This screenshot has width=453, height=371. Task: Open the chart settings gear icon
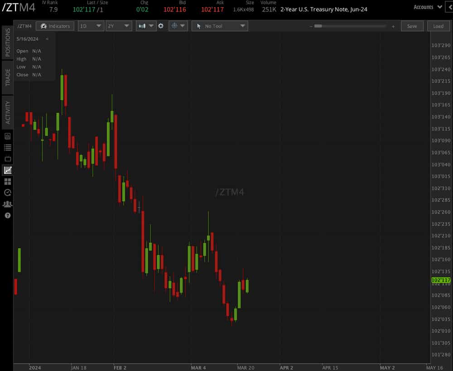(161, 26)
